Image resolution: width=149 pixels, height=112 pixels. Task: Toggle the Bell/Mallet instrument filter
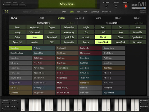tap(69, 27)
